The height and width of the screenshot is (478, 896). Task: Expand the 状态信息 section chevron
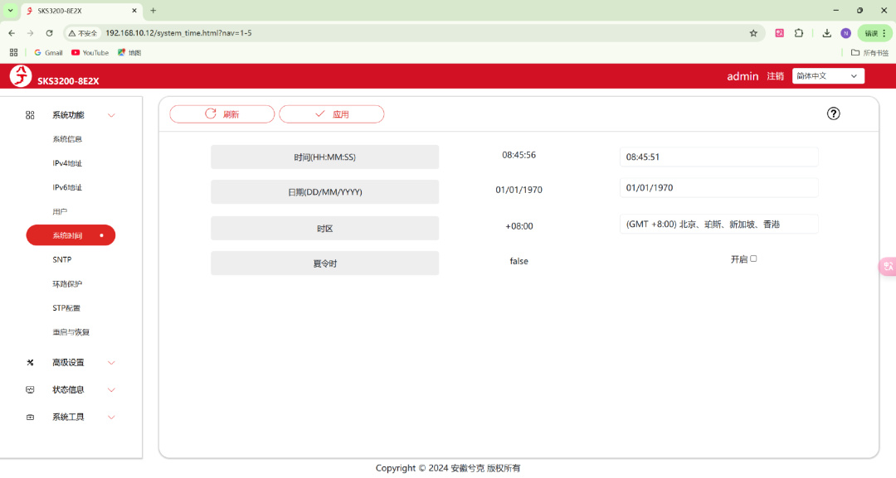click(111, 390)
